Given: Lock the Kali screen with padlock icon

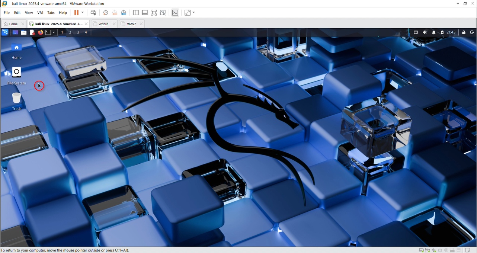Looking at the screenshot, I should 464,32.
